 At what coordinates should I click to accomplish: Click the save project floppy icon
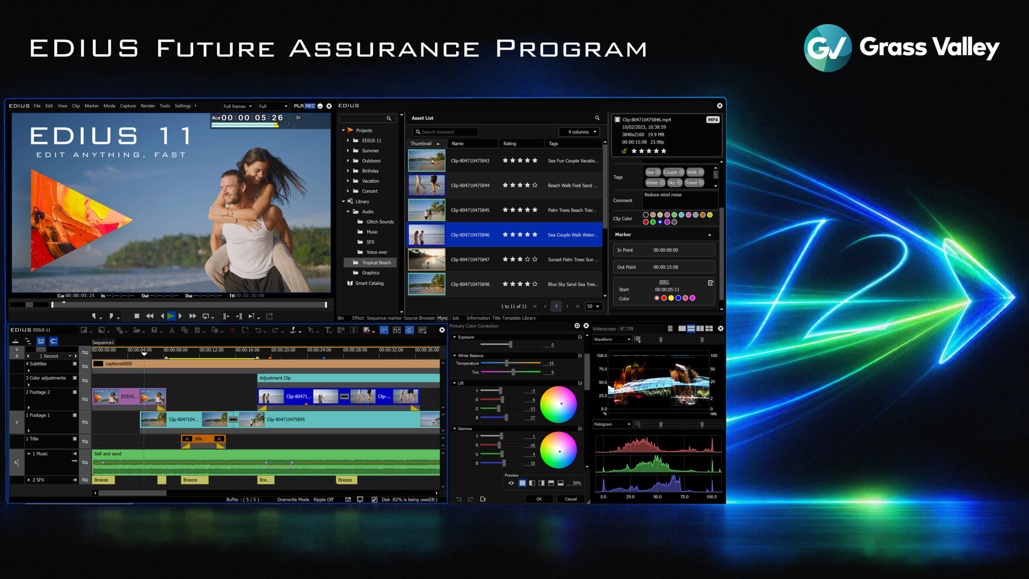click(x=154, y=330)
